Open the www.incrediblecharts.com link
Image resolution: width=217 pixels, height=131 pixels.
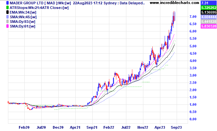coord(175,3)
